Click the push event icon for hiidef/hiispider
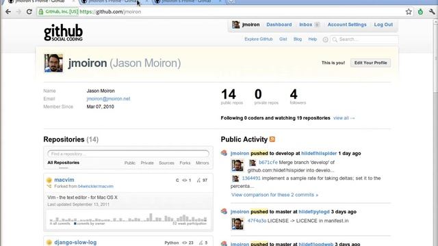This screenshot has width=438, height=246. (224, 153)
